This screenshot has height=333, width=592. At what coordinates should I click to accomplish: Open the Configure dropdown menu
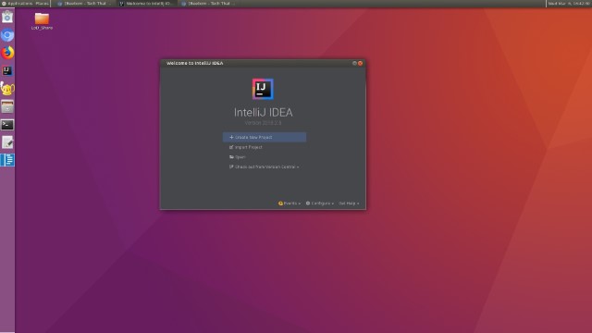[x=320, y=203]
